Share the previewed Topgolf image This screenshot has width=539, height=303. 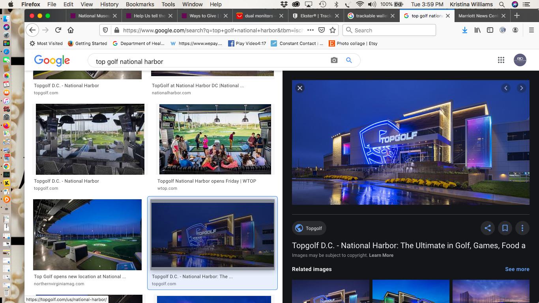(x=488, y=228)
